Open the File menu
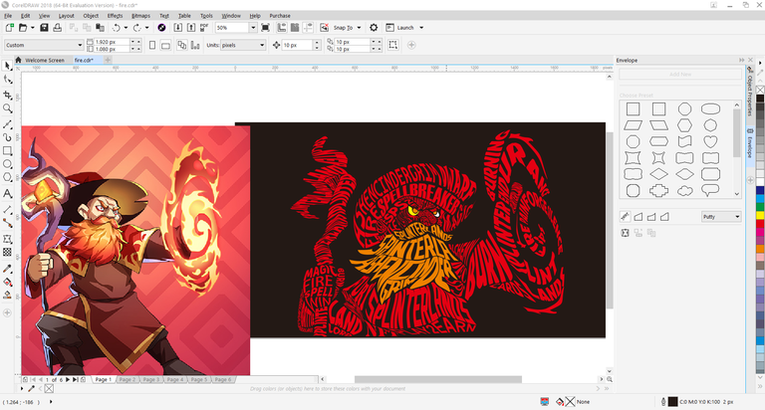765x410 pixels. [8, 16]
